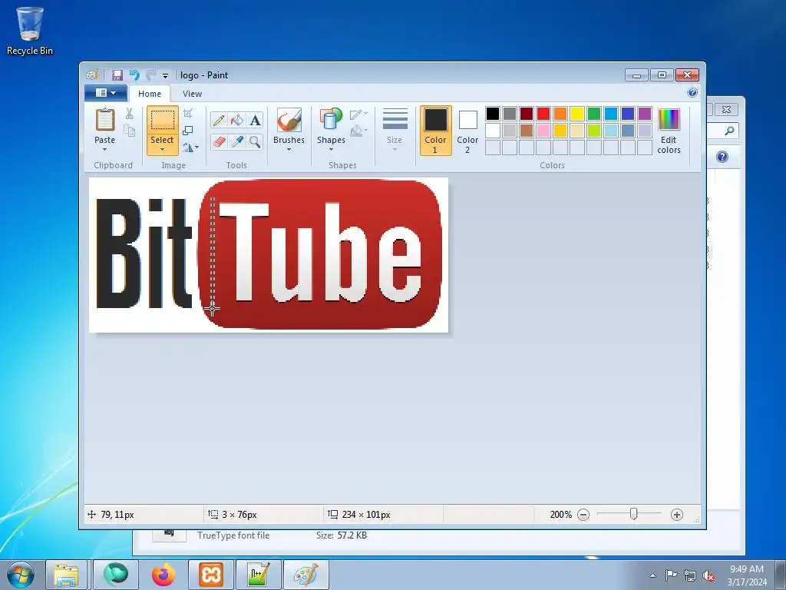
Task: Open the Shapes gallery
Action: 331,131
